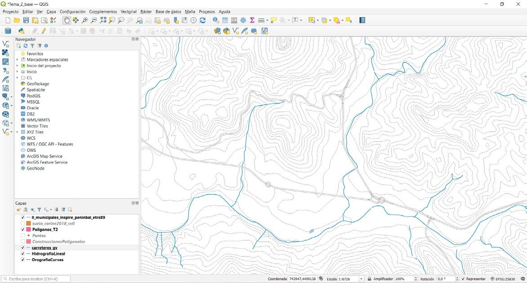Screen dimensions: 527x283
Task: Show the Puntos layer
Action: tap(23, 236)
